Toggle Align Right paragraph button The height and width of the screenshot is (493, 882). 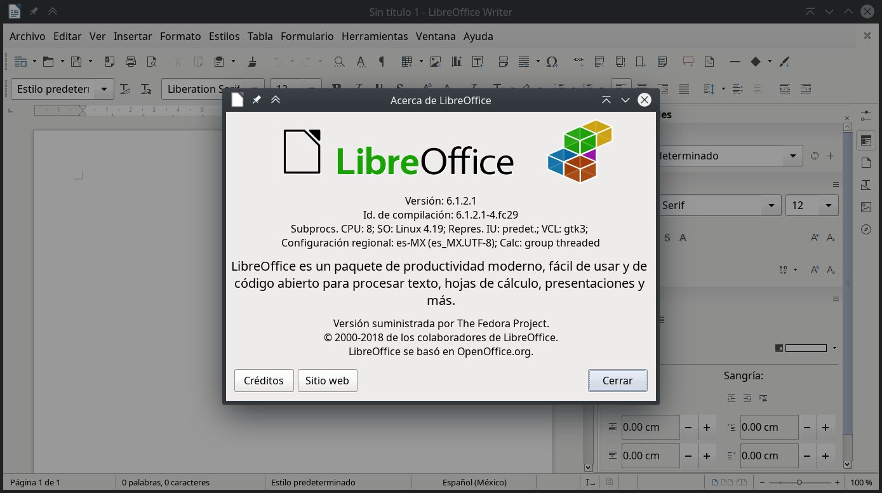[663, 89]
